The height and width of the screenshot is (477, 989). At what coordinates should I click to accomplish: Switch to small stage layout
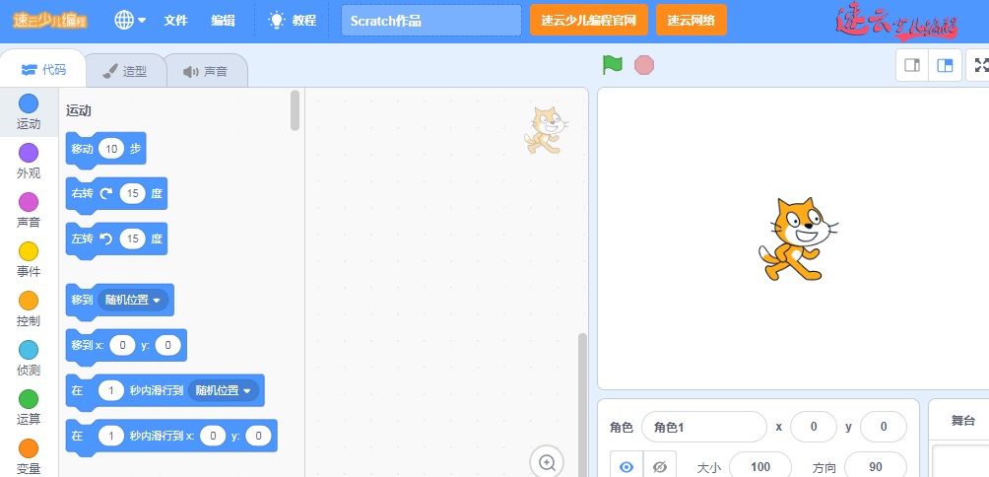pos(912,65)
